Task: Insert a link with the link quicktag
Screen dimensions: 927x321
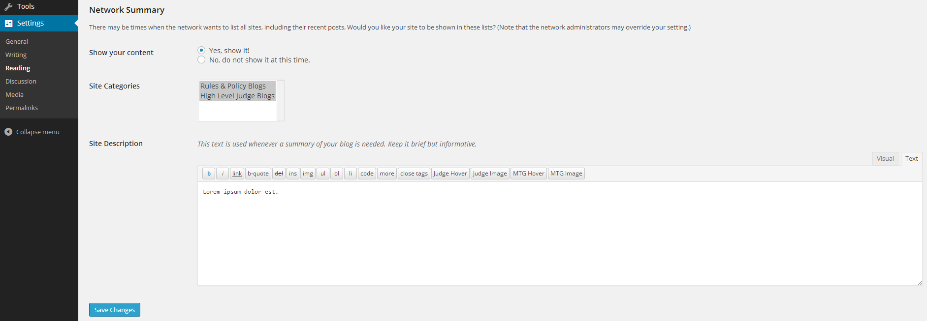Action: click(237, 174)
